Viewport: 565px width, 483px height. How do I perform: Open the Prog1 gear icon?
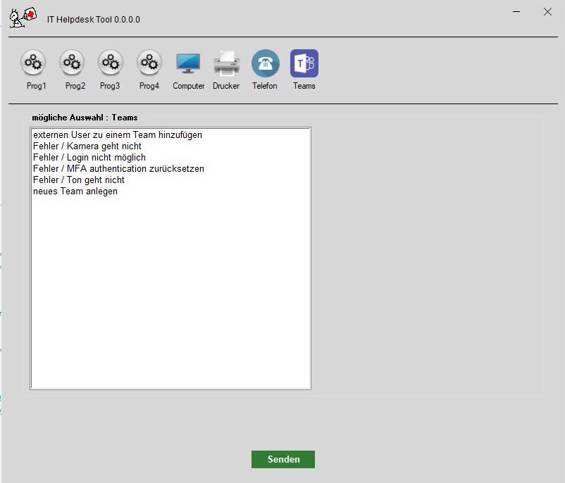click(x=32, y=63)
